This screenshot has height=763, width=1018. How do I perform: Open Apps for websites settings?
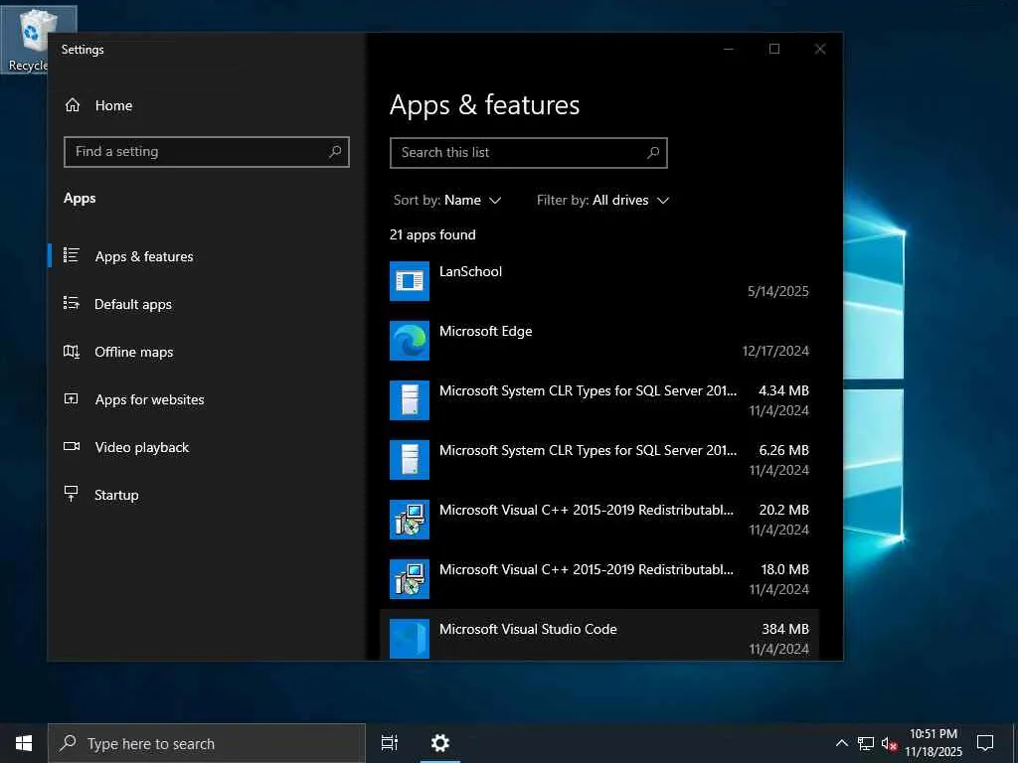(x=149, y=399)
